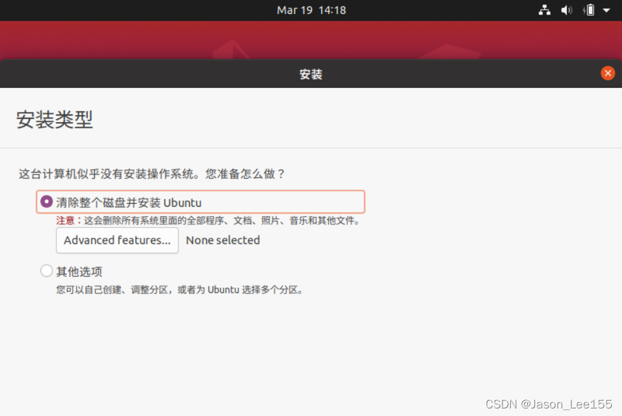The image size is (622, 416).
Task: Expand the system menu arrow
Action: tap(607, 11)
